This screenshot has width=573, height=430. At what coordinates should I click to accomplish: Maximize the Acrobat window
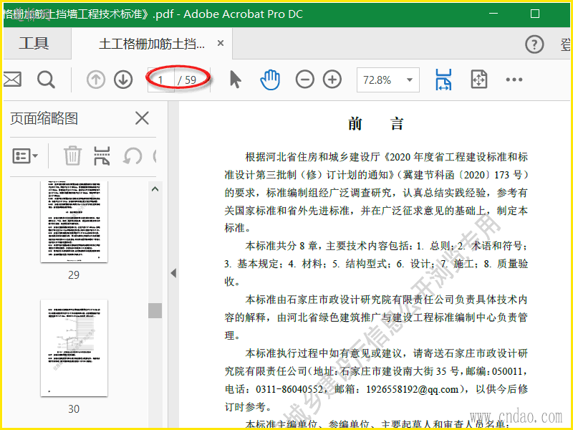point(535,14)
